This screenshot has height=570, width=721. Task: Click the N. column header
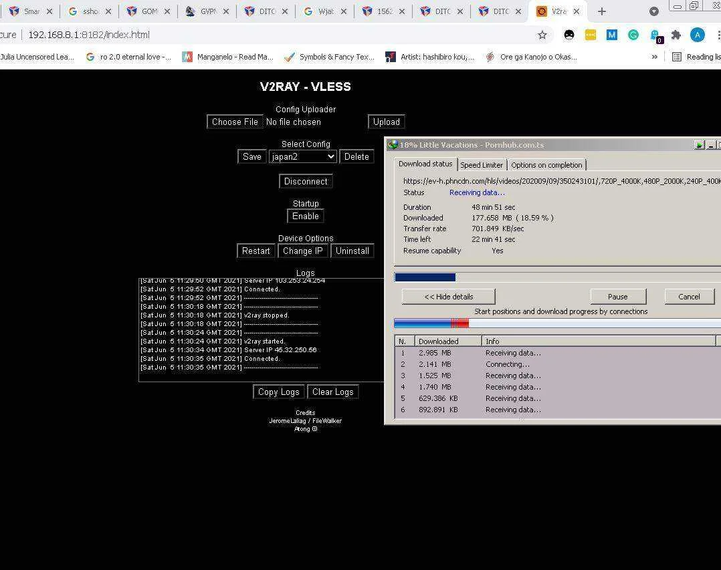click(x=405, y=341)
